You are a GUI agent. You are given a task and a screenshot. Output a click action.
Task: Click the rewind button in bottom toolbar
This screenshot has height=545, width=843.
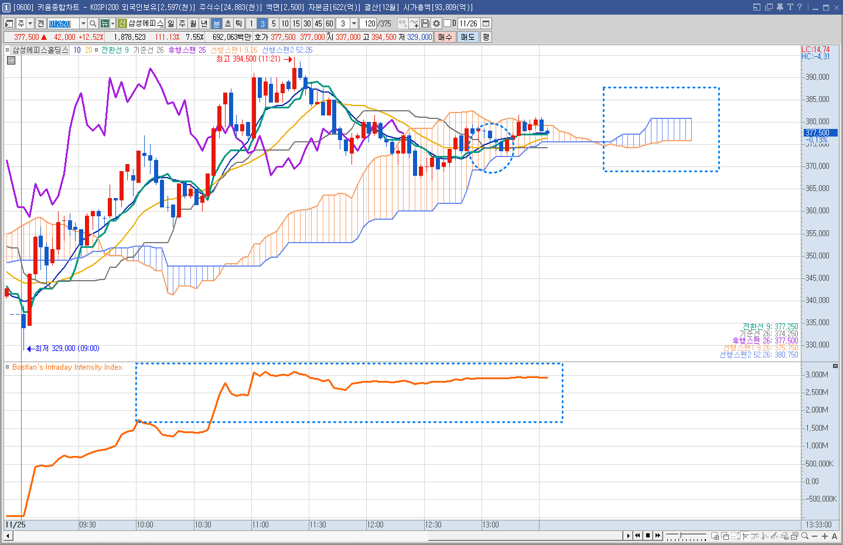click(637, 536)
